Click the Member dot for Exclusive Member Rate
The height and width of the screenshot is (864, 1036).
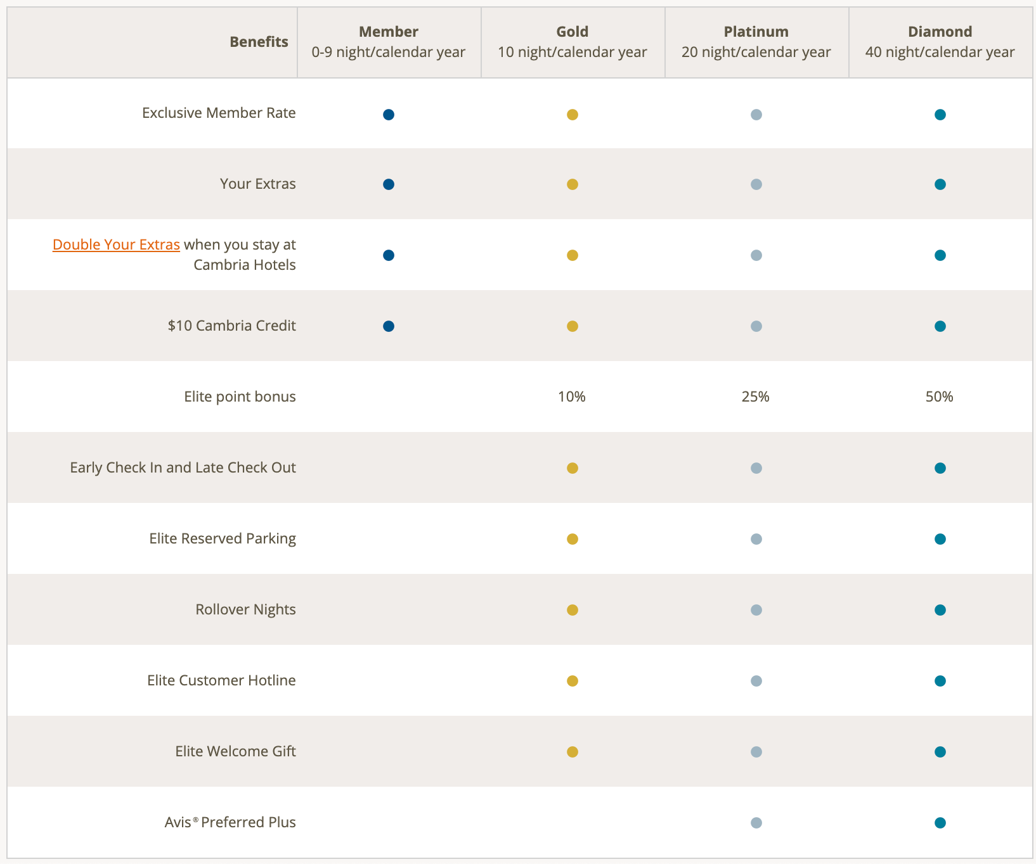pos(389,115)
